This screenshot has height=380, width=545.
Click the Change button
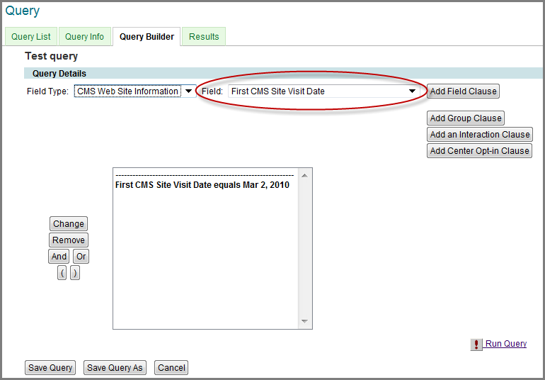coord(69,223)
